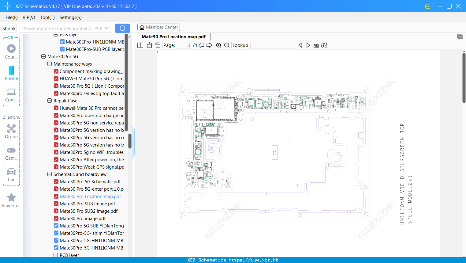Open the Car category

(11, 175)
